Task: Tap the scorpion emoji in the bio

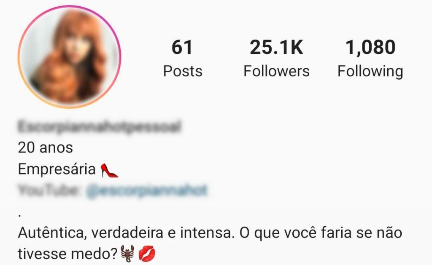Action: click(128, 254)
